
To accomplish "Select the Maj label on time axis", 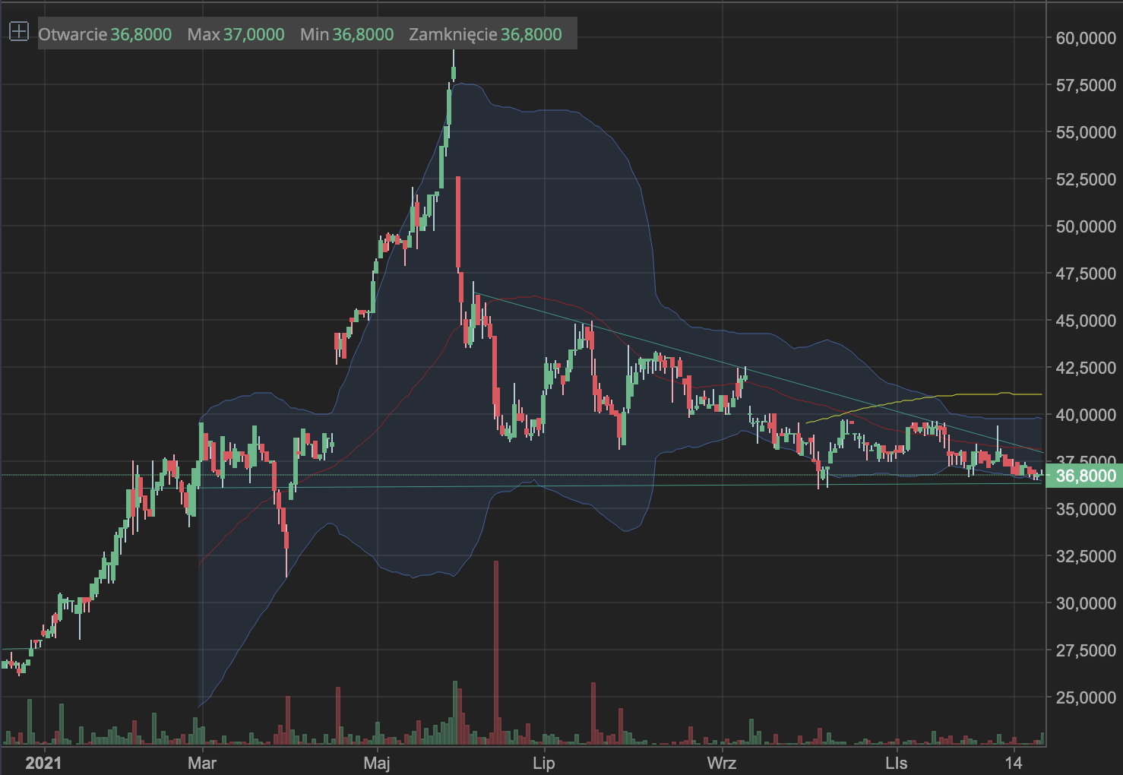I will (x=378, y=762).
